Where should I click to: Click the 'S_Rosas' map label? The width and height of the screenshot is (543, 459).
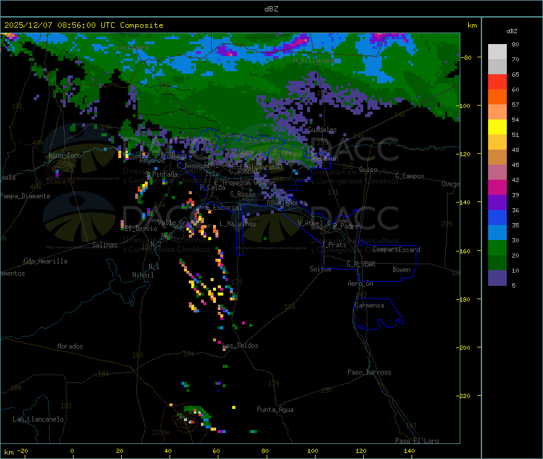click(x=243, y=195)
